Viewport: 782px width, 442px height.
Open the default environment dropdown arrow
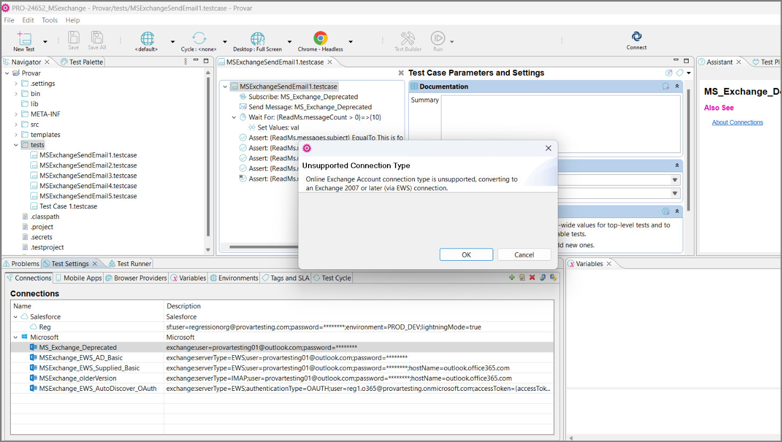172,42
